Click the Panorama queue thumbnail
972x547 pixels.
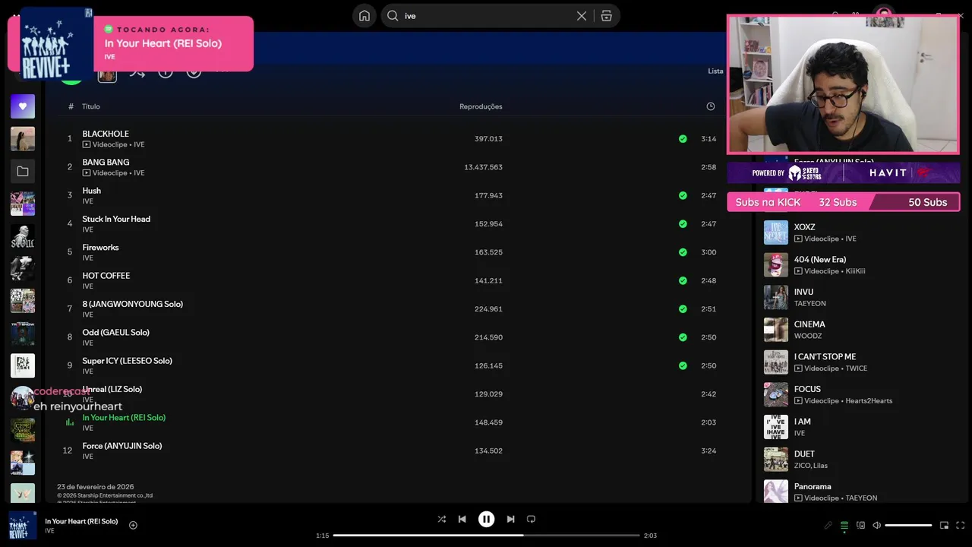(775, 492)
